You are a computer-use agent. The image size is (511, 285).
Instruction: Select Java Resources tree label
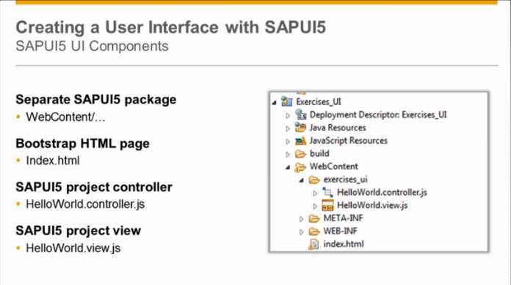click(338, 128)
